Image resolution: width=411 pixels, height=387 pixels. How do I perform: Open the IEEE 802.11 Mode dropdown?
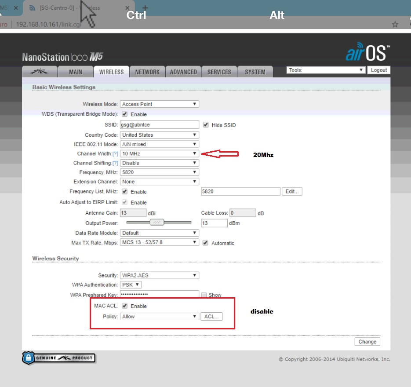tap(160, 144)
